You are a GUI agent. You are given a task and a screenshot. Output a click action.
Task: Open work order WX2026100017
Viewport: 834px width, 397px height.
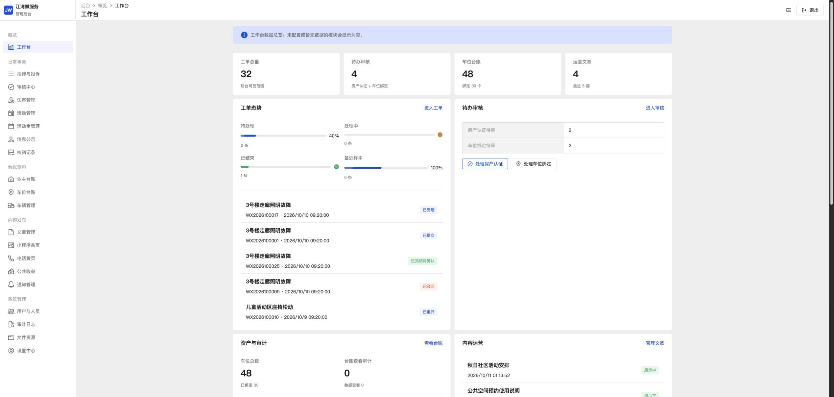(342, 210)
